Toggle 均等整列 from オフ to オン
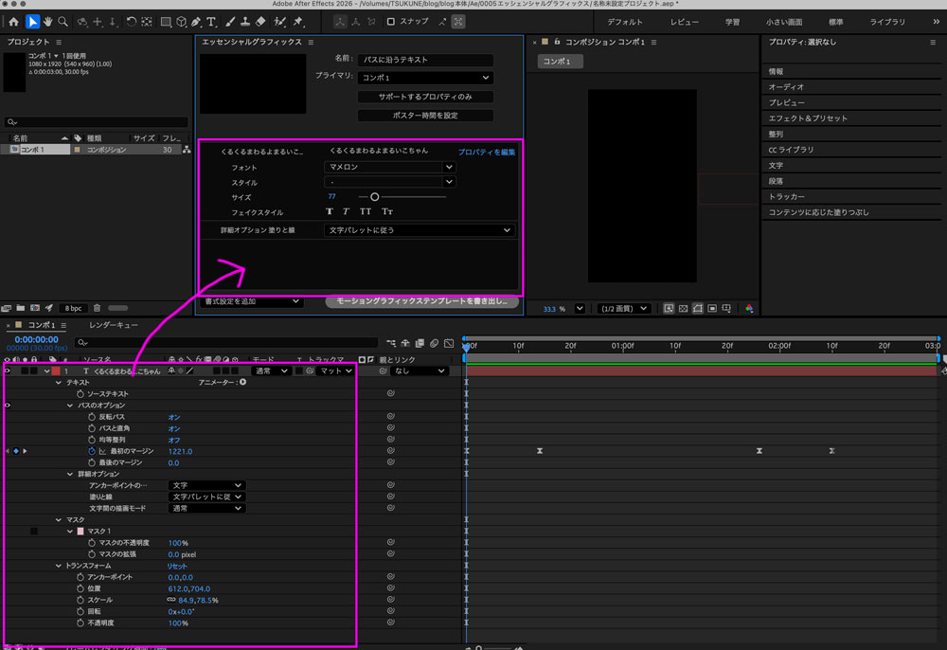This screenshot has width=947, height=650. point(174,439)
